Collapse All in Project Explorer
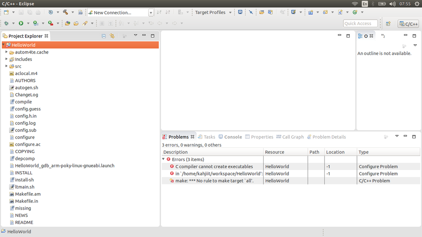Screen dimensions: 422x237 click(103, 36)
